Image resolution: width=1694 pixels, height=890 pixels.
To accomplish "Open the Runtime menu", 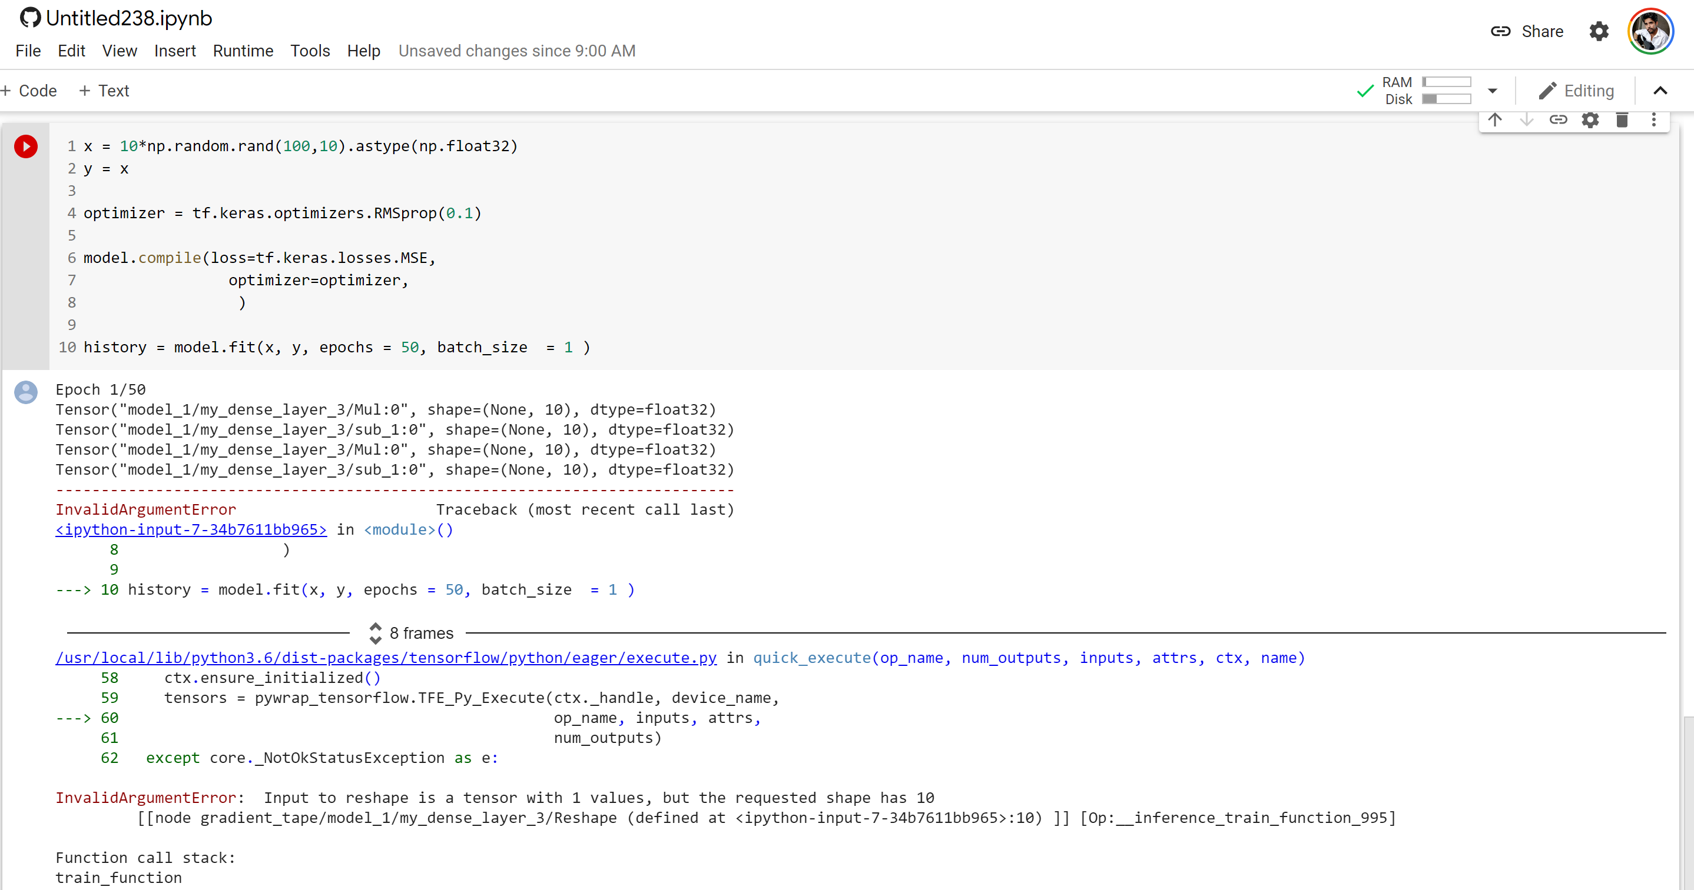I will click(x=243, y=51).
